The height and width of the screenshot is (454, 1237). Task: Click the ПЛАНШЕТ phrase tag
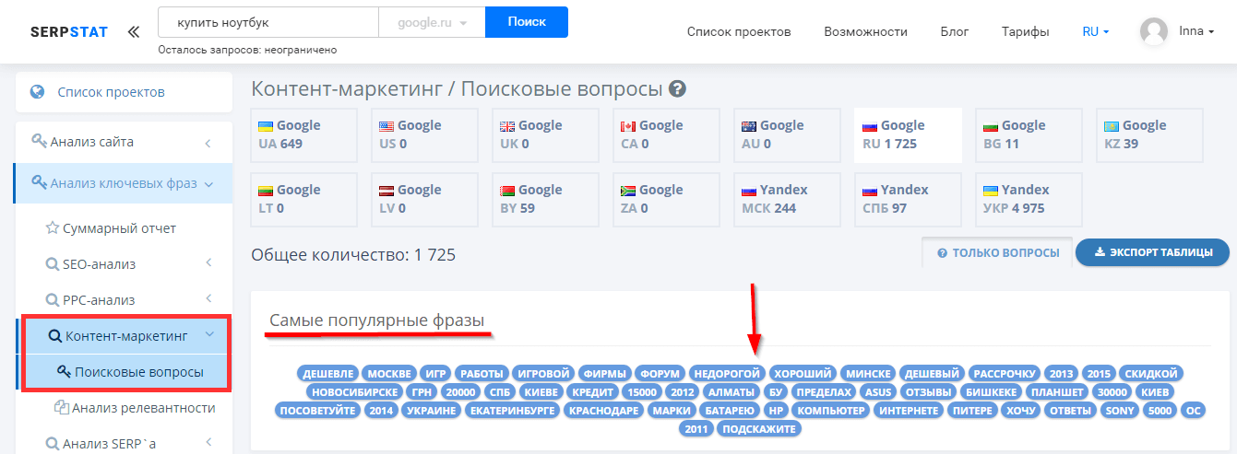point(1057,392)
